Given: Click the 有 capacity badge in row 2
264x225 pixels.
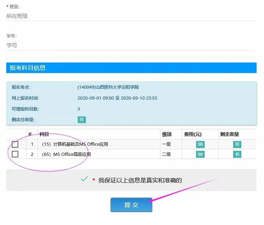Looking at the screenshot, I should tap(237, 154).
